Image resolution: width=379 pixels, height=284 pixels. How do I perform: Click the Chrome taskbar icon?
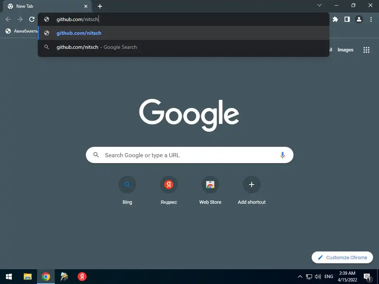(x=46, y=277)
